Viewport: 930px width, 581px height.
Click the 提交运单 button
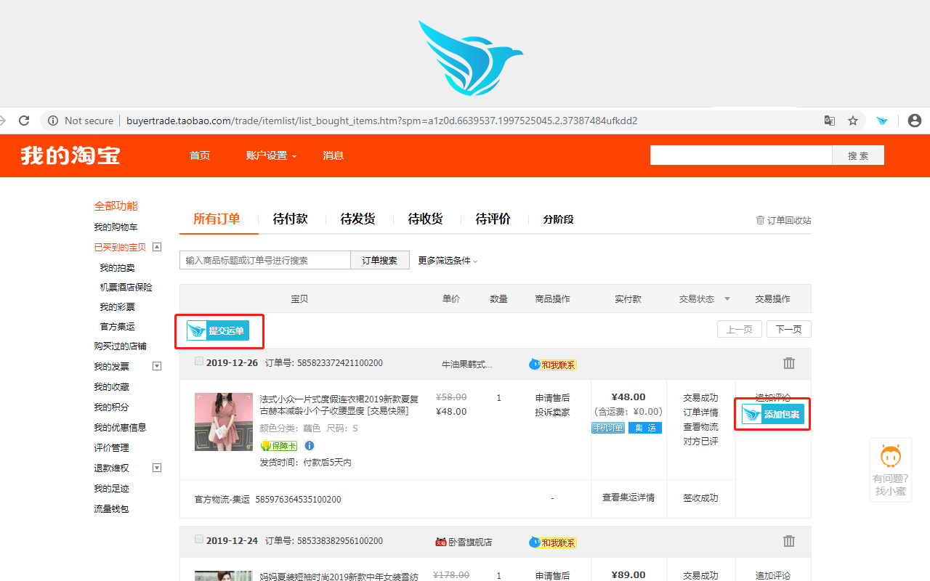click(x=218, y=331)
